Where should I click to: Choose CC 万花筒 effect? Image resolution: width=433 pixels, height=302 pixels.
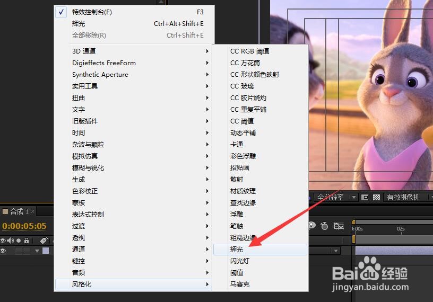[x=260, y=63]
